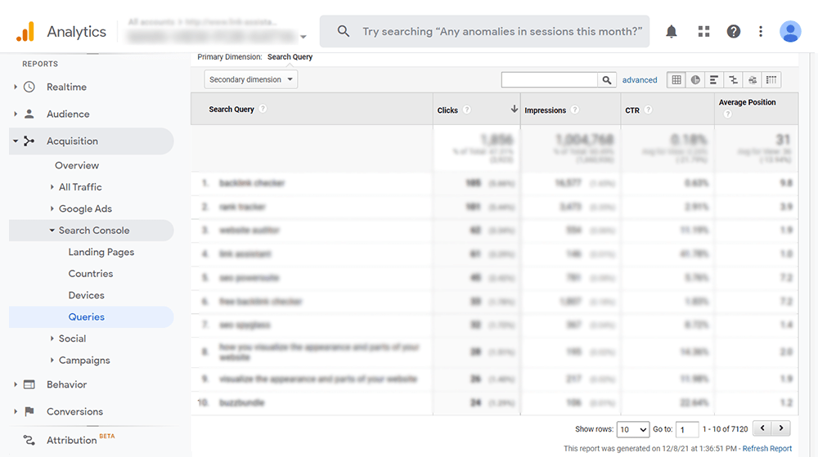818x457 pixels.
Task: Open the Secondary dimension dropdown
Action: point(250,80)
